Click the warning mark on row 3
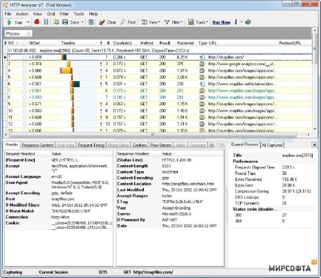The height and width of the screenshot is (278, 321). 101,64
